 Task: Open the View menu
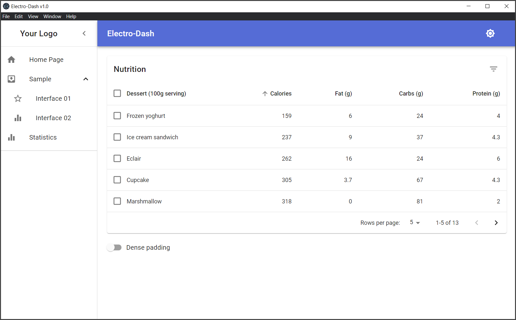point(33,17)
